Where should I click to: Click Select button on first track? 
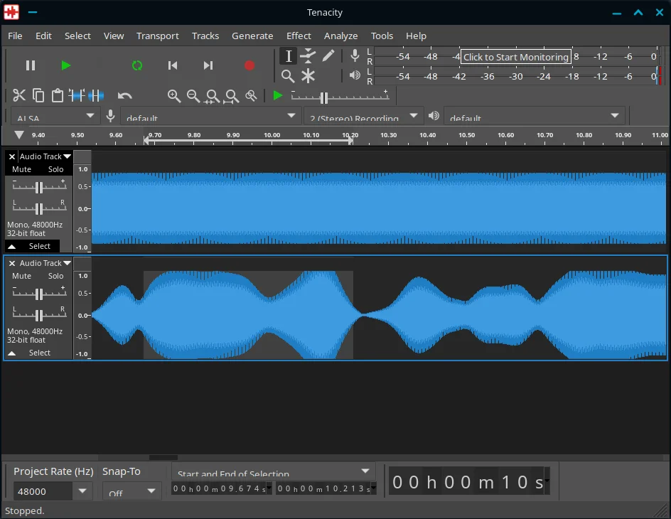pyautogui.click(x=39, y=247)
